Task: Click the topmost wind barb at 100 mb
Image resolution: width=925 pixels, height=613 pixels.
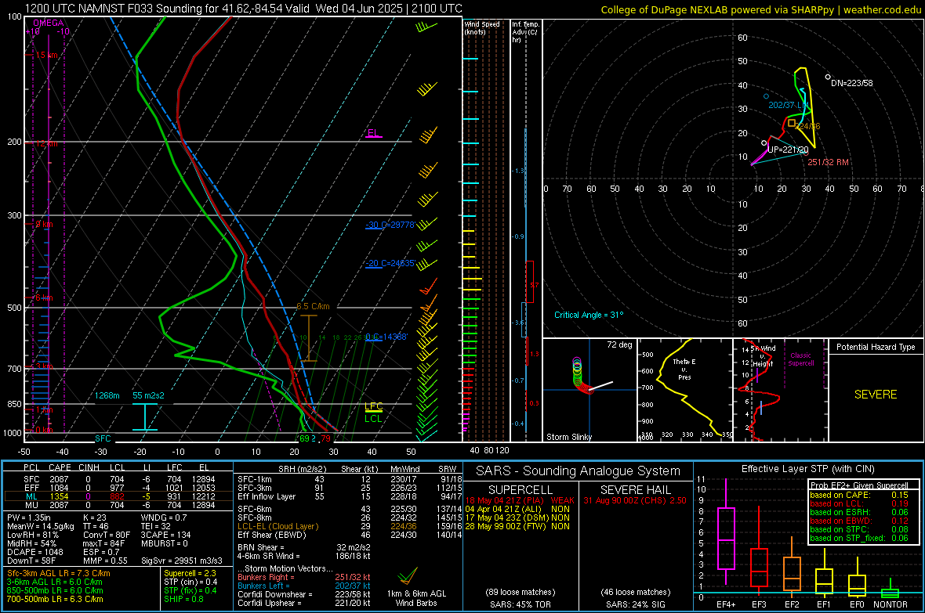Action: pos(426,27)
